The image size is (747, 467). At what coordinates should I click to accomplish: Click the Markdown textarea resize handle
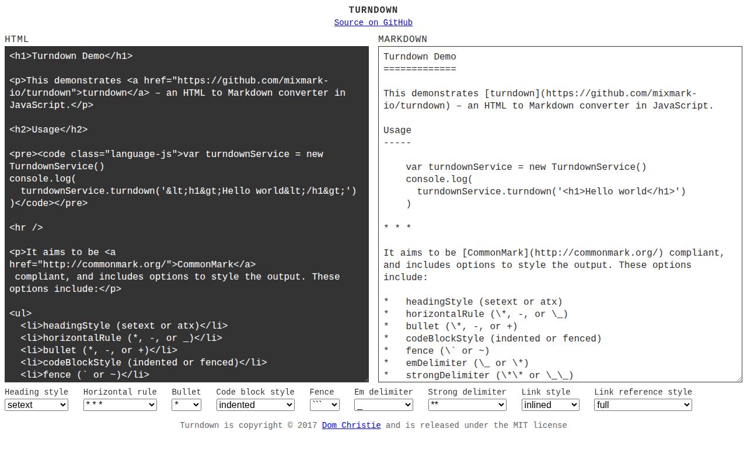738,378
